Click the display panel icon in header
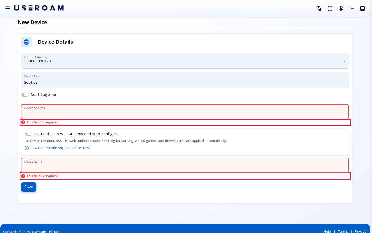372x233 pixels. pos(362,9)
